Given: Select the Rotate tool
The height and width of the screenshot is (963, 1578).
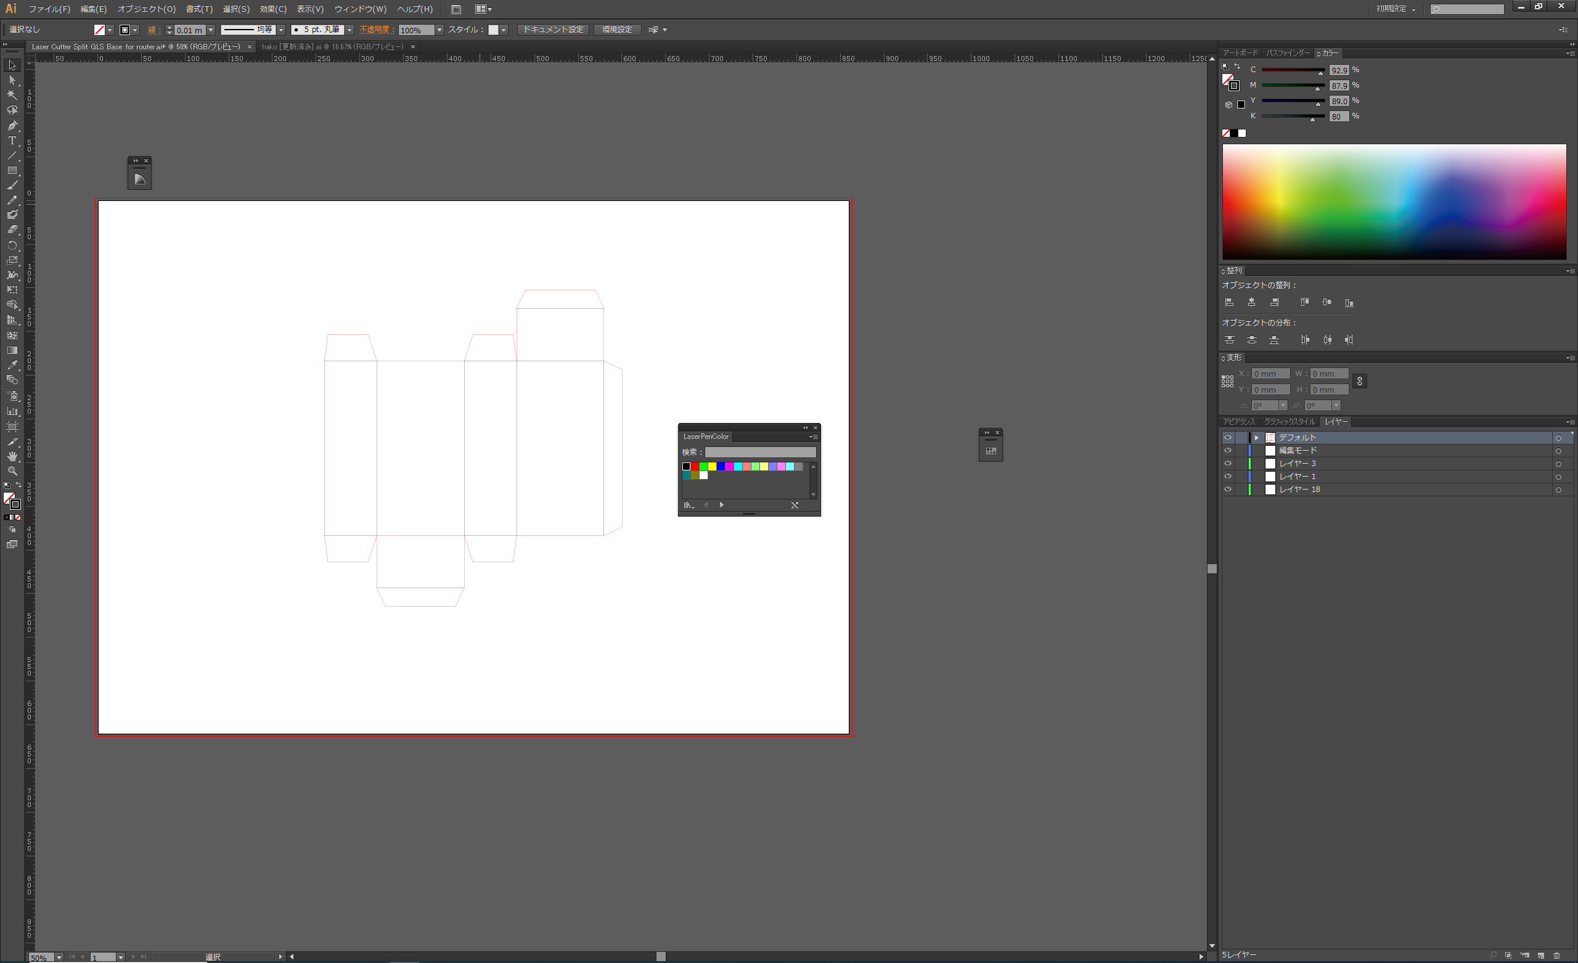Looking at the screenshot, I should [12, 245].
